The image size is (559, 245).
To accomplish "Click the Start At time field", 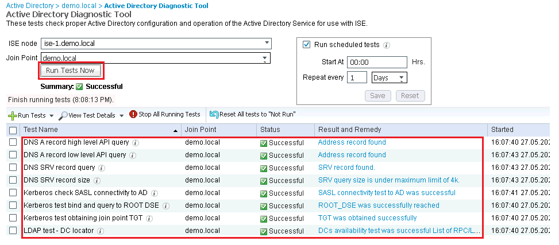I will 377,62.
